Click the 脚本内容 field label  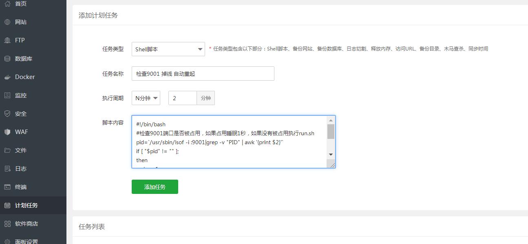tap(113, 123)
